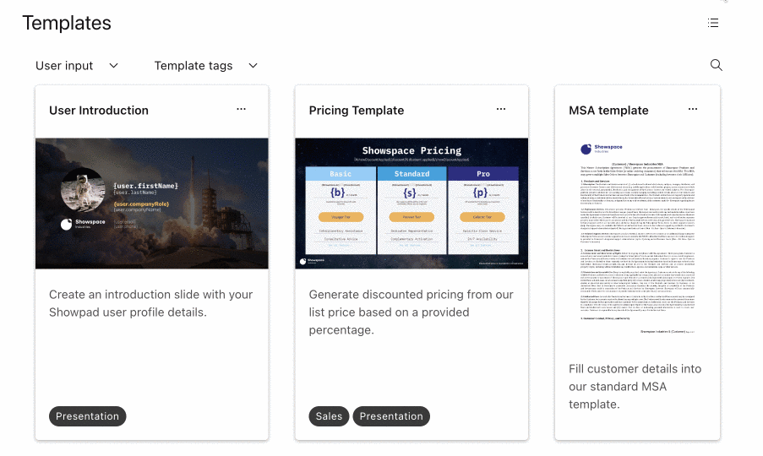This screenshot has height=456, width=763.
Task: Open the Pricing Template title
Action: pos(357,111)
